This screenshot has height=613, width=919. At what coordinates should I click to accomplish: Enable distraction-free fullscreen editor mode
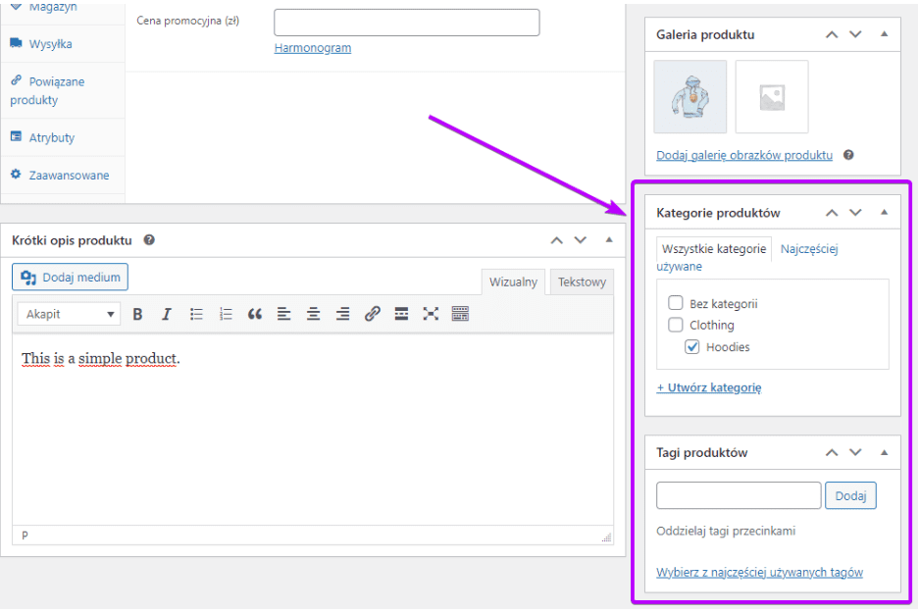pos(431,314)
